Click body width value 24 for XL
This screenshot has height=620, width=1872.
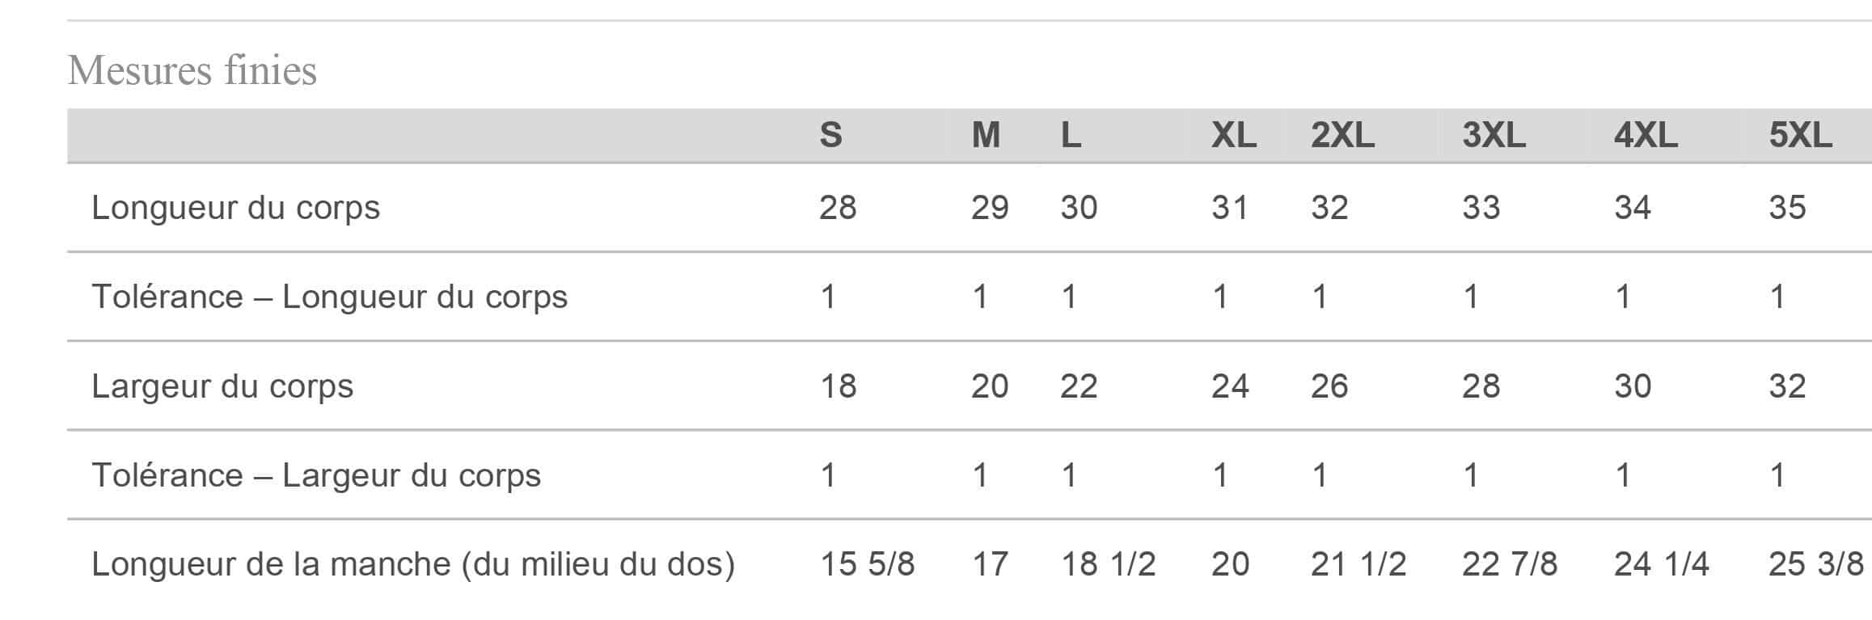point(1230,386)
